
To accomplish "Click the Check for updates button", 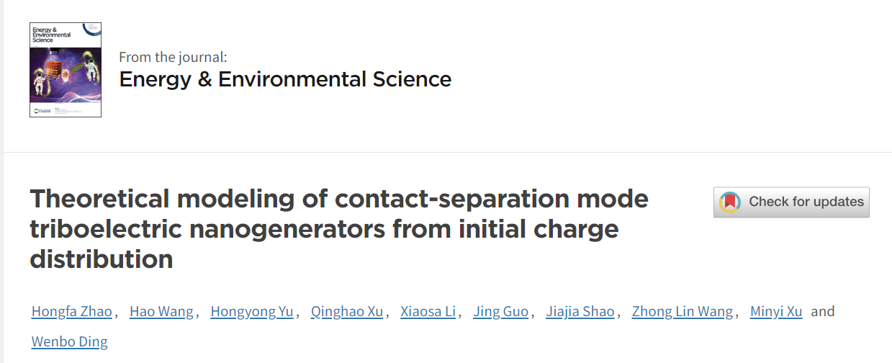I will click(791, 202).
